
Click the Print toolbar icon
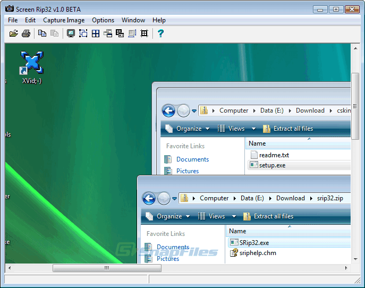coord(26,33)
